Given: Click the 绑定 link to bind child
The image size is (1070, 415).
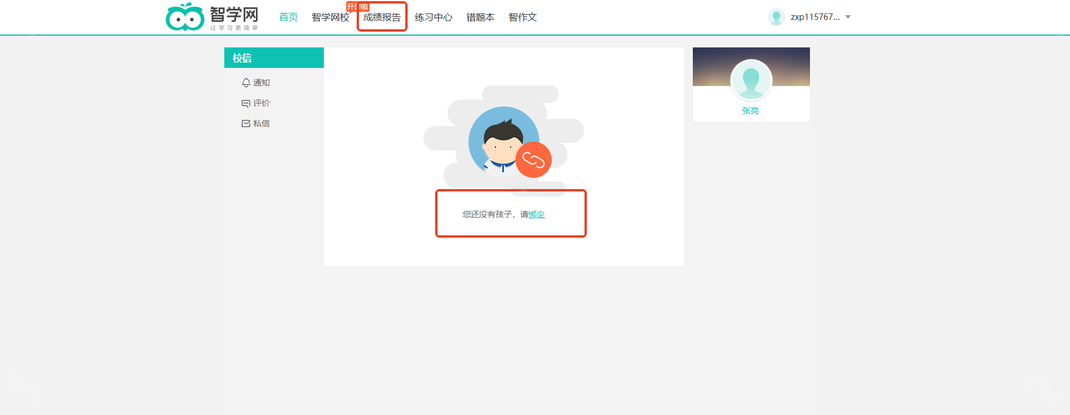Looking at the screenshot, I should (536, 215).
